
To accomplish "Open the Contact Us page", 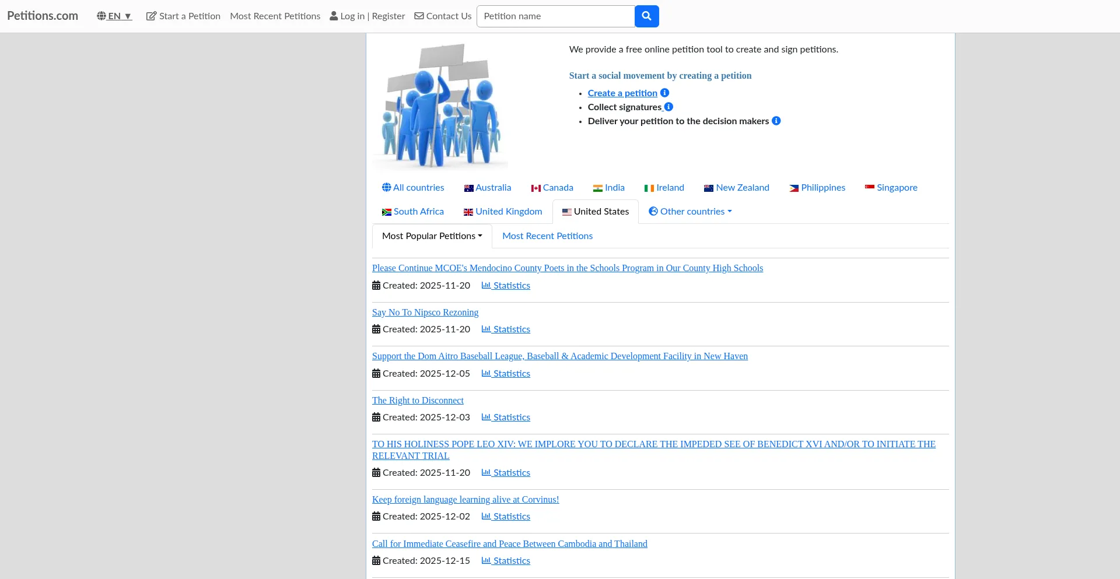I will 443,16.
